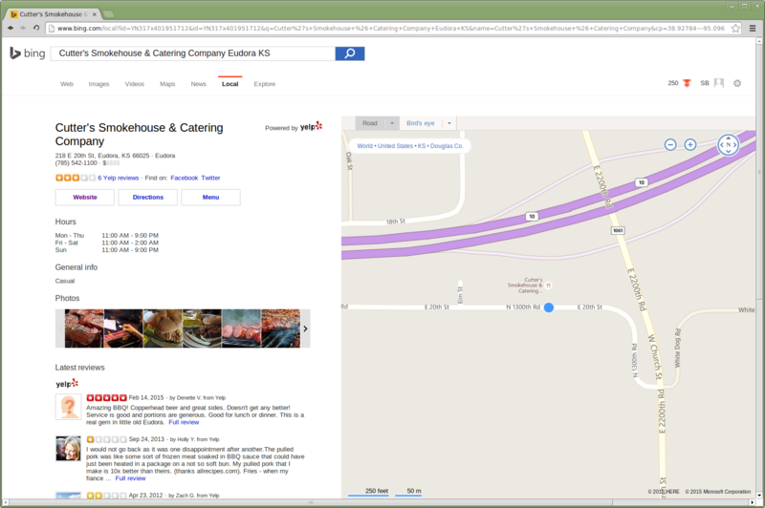Image resolution: width=765 pixels, height=508 pixels.
Task: Click Denette V. placeholder avatar
Action: click(68, 407)
